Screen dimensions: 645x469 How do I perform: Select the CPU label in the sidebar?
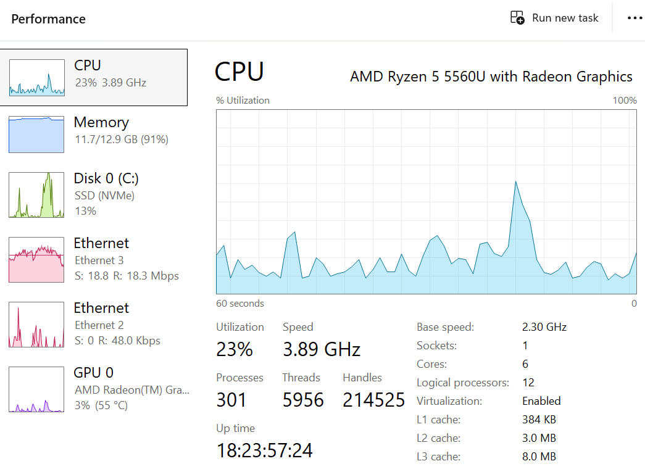coord(88,65)
